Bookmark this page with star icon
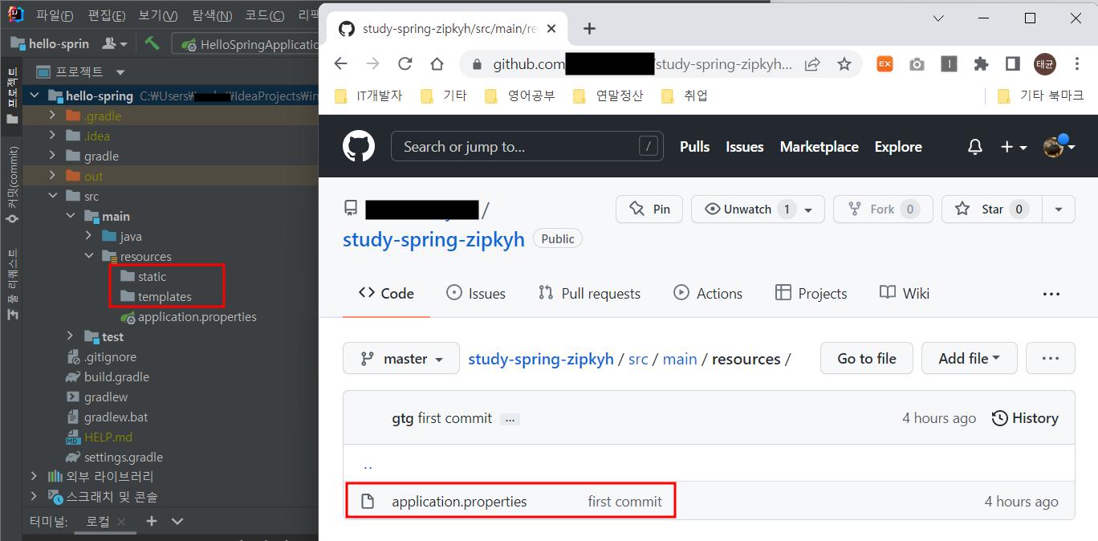The image size is (1098, 541). pyautogui.click(x=844, y=63)
